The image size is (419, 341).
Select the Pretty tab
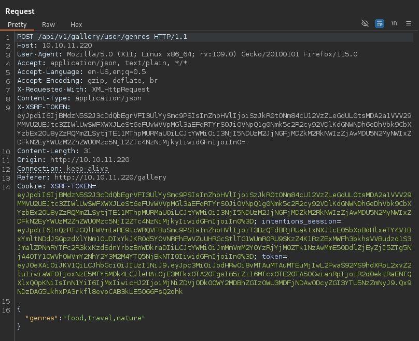[17, 24]
